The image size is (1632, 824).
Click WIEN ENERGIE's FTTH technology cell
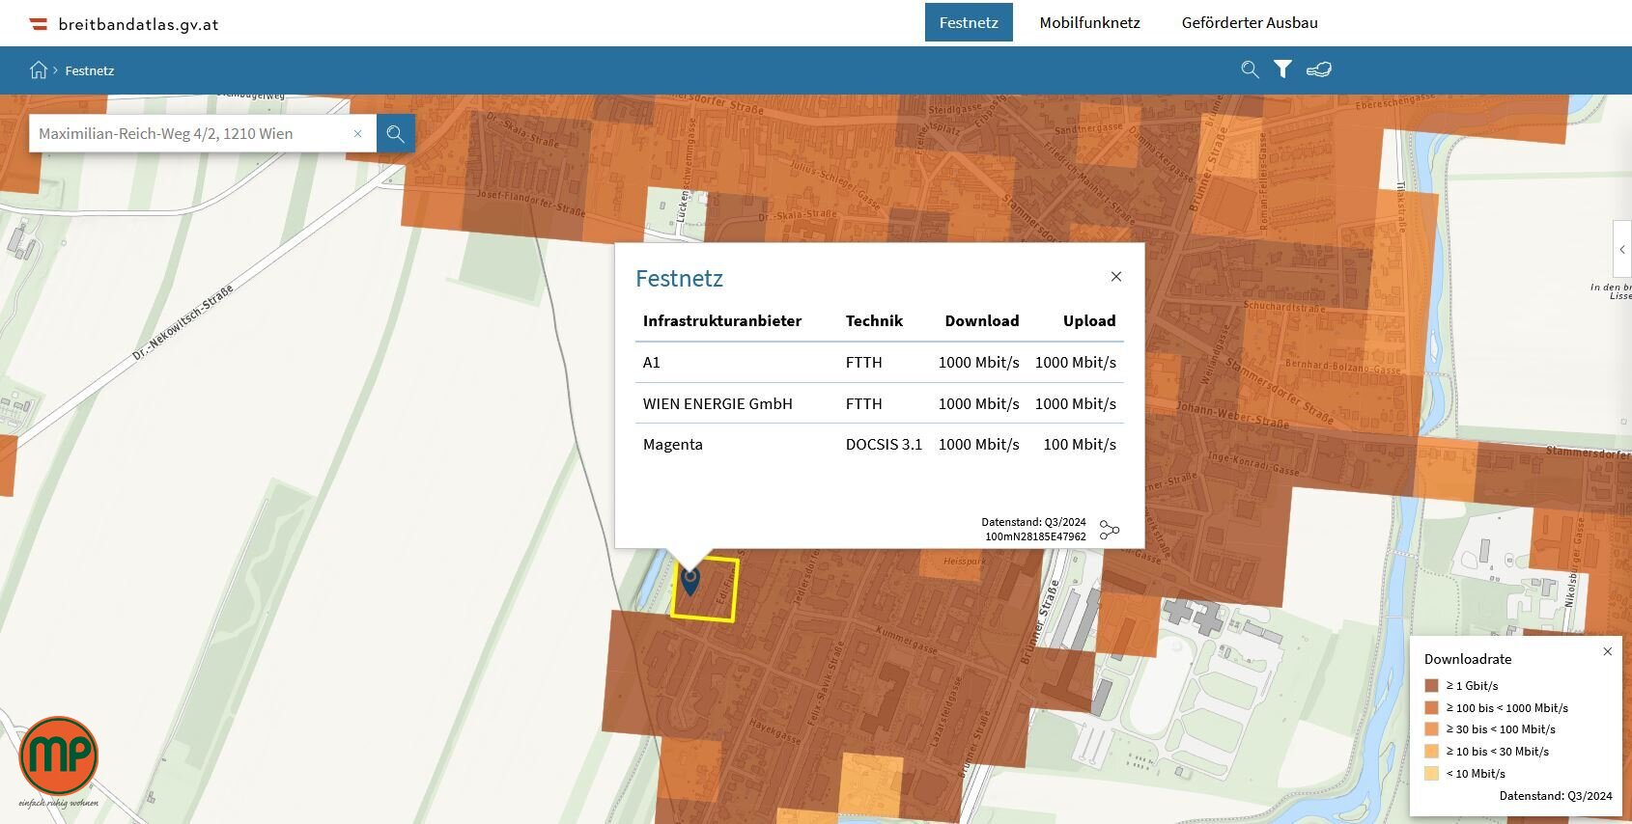click(863, 403)
